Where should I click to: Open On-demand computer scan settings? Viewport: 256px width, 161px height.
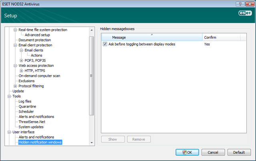(39, 76)
